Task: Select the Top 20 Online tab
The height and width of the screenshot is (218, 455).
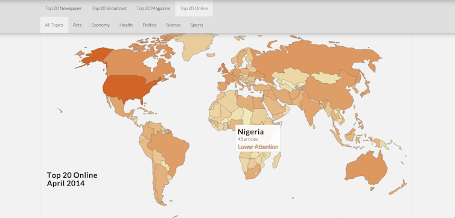Action: coord(194,8)
